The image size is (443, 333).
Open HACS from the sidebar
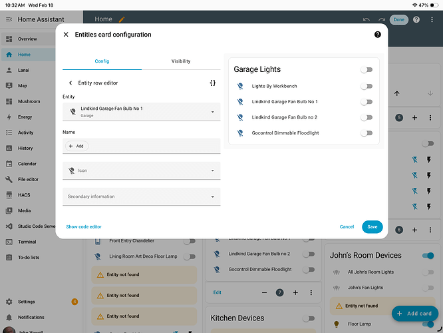(24, 194)
